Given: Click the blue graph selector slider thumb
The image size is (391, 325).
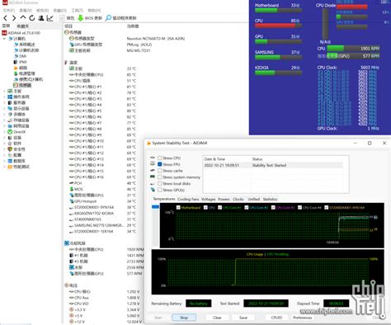Looking at the screenshot, I should pos(155,207).
